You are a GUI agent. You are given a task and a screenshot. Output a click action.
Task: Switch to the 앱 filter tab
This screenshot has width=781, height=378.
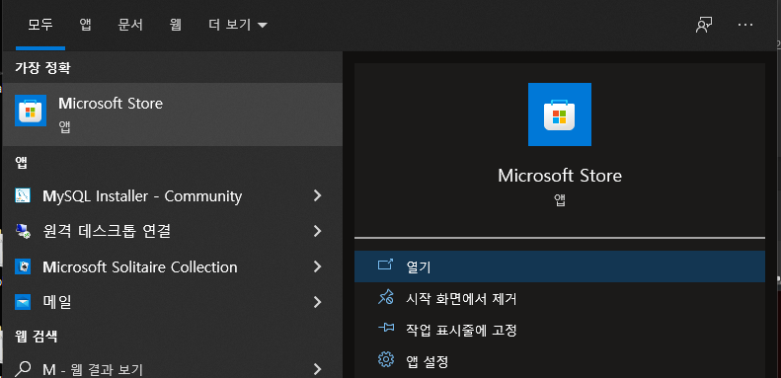pyautogui.click(x=85, y=25)
